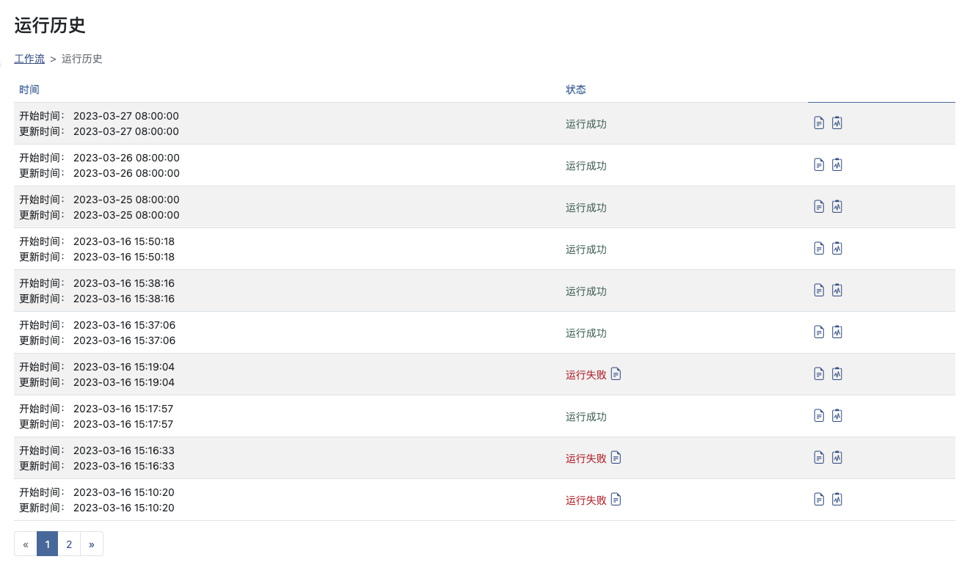Click document icon in the 15:16:33 row's last column
This screenshot has width=962, height=562.
pyautogui.click(x=819, y=457)
